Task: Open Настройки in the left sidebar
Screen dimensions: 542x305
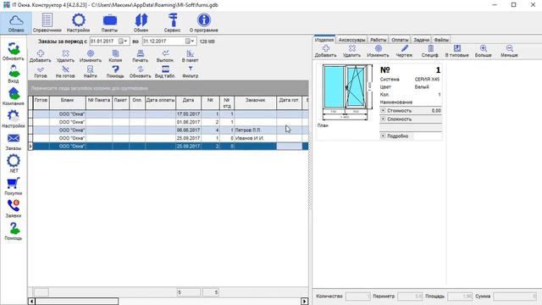Action: point(14,119)
